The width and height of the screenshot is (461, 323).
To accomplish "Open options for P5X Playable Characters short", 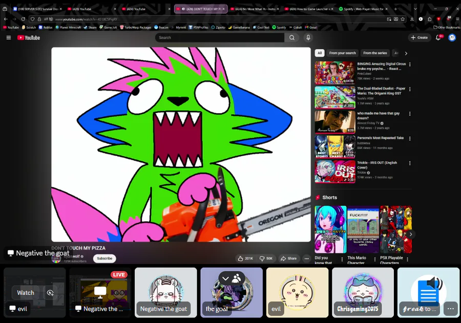I will [407, 259].
